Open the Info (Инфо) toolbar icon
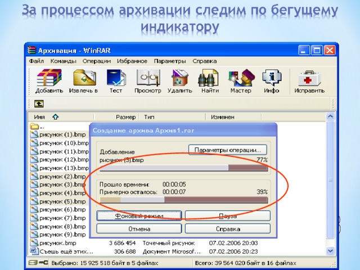360x270 pixels. coord(272,79)
